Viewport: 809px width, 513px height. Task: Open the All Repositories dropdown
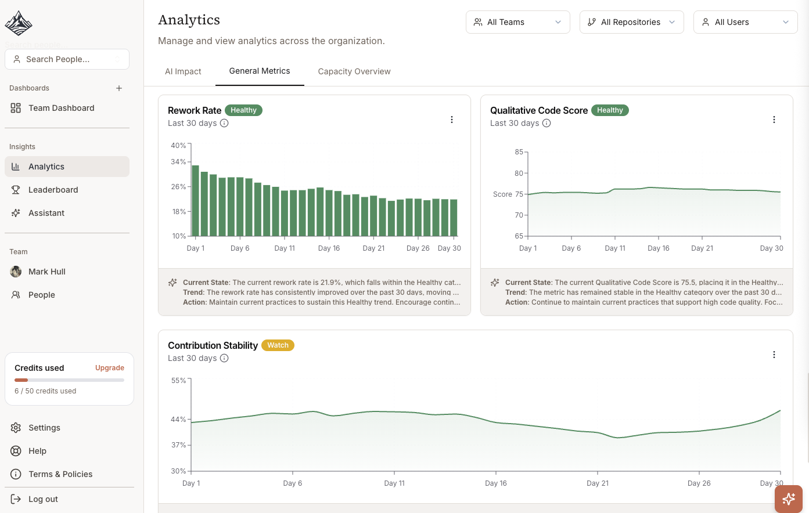(632, 22)
